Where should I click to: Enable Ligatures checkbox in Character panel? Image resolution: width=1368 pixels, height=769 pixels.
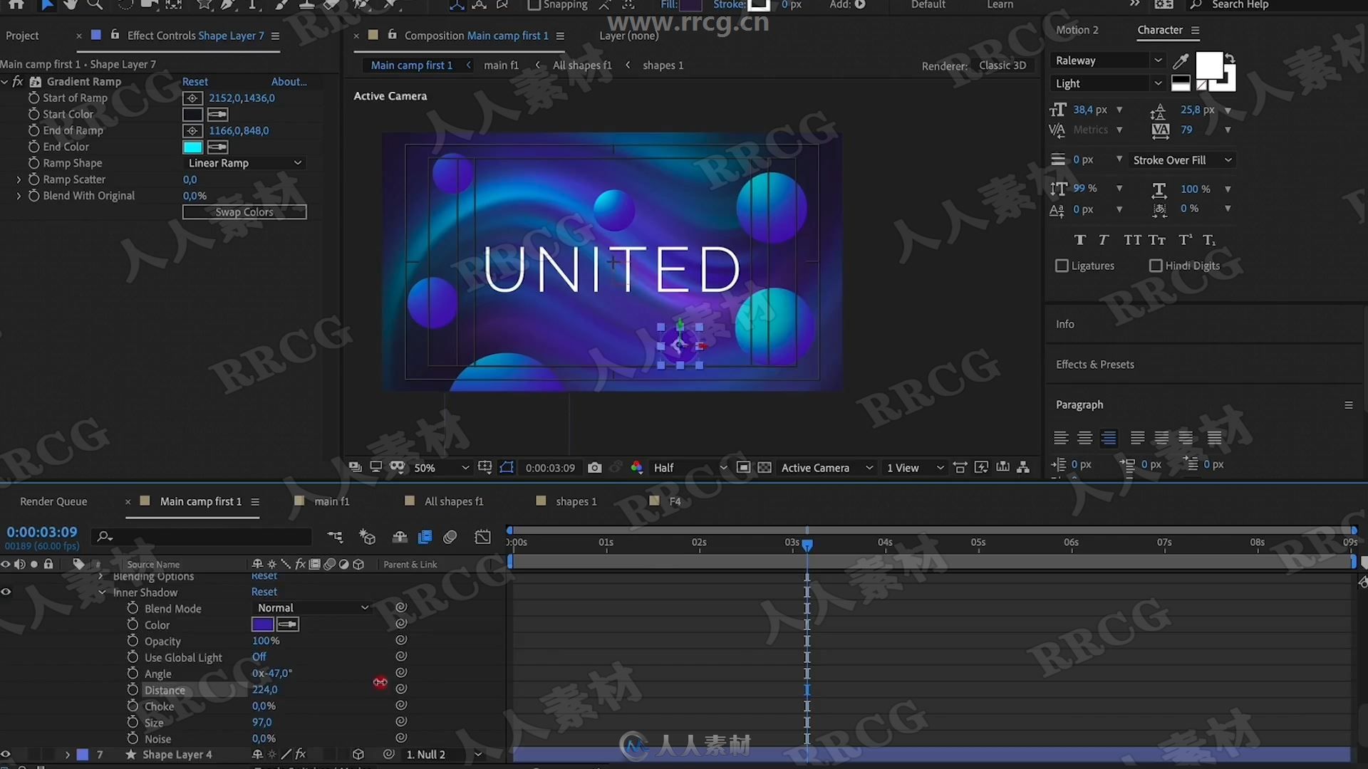pos(1061,266)
